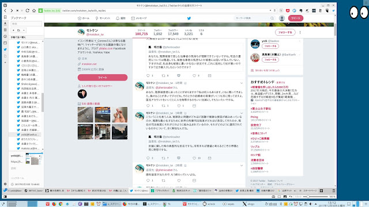Click the search magnifier in Twitter search
The width and height of the screenshot is (369, 207).
(272, 18)
